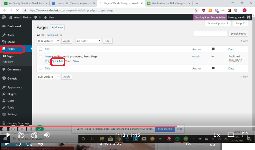
Task: Expand the Help panel
Action: (x=240, y=23)
